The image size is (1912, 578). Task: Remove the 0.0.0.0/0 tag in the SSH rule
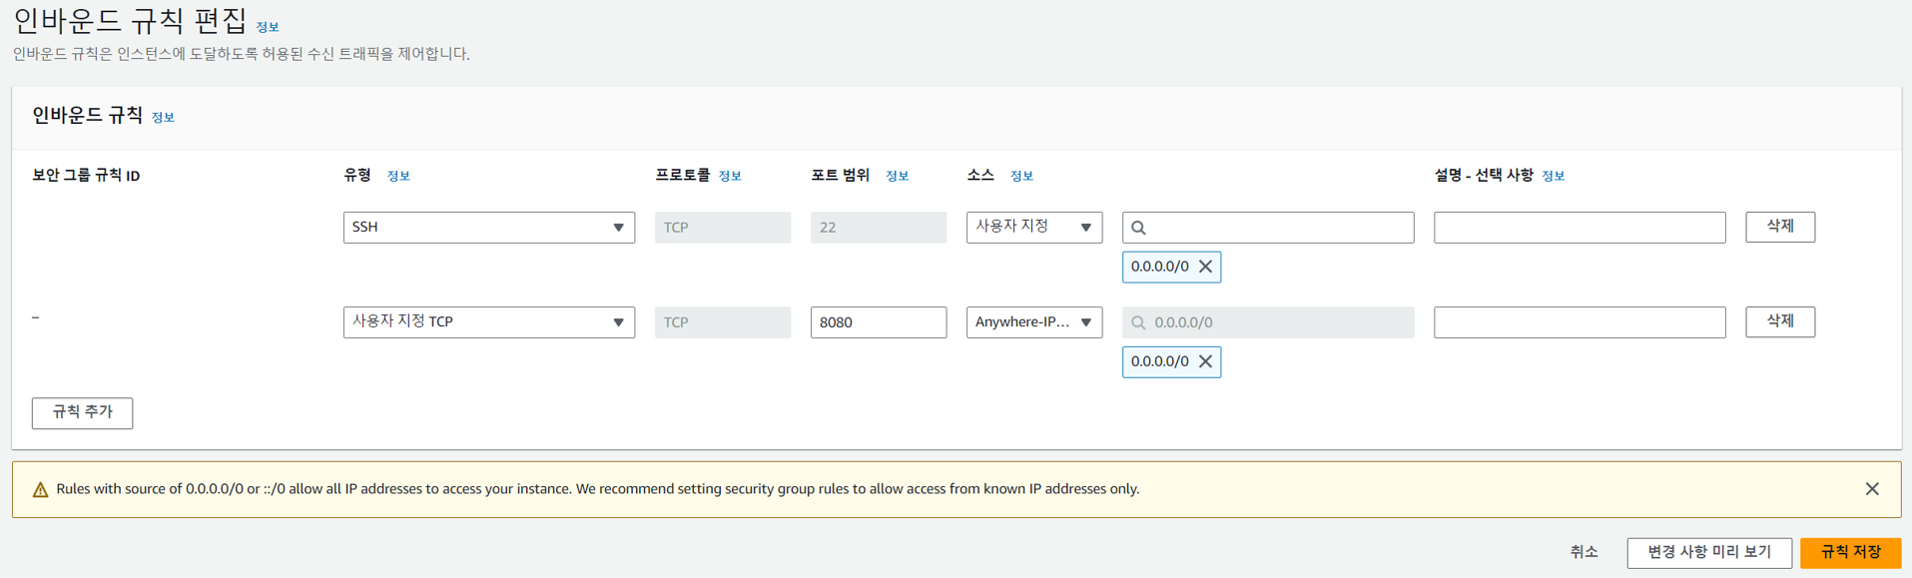(1205, 267)
